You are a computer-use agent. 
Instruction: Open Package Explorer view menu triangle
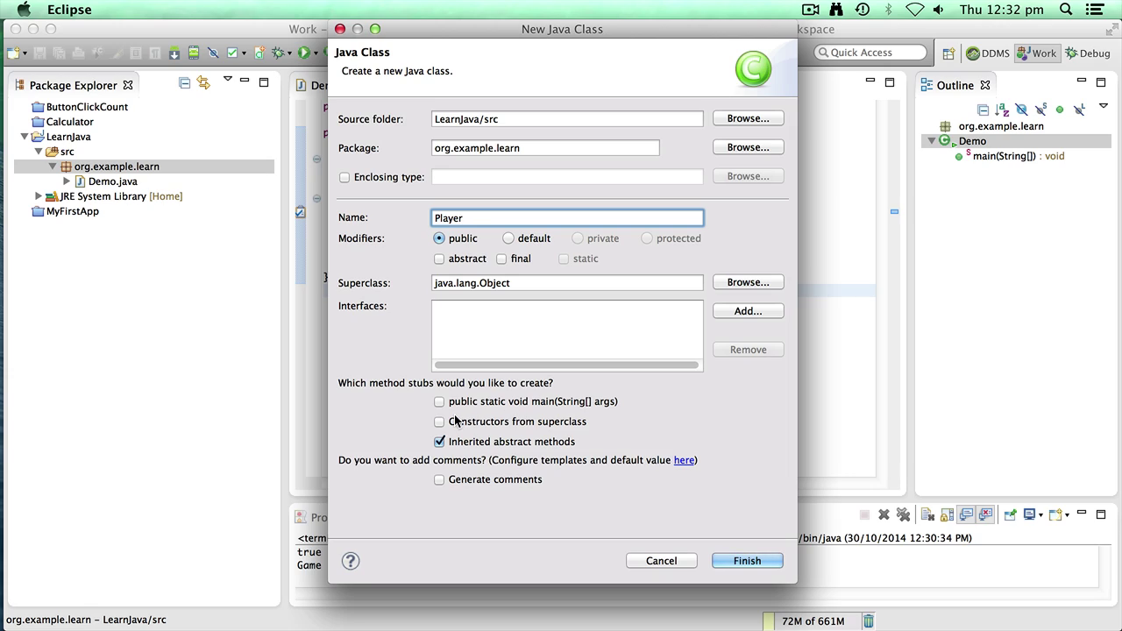click(x=227, y=80)
